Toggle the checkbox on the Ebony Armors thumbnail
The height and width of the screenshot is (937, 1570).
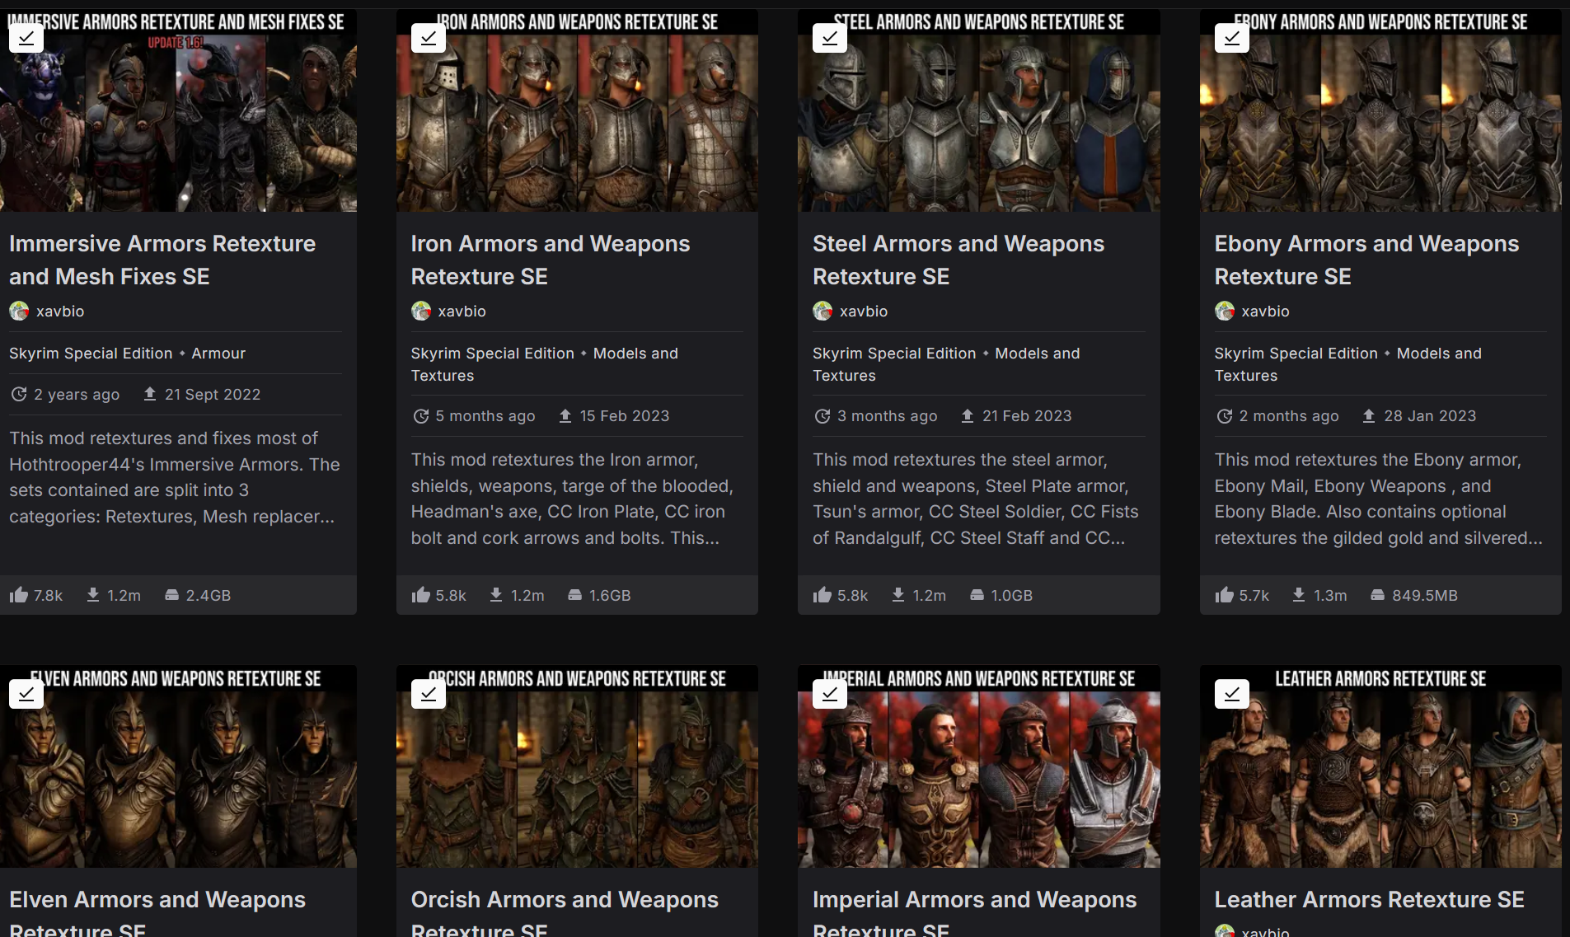[1232, 38]
